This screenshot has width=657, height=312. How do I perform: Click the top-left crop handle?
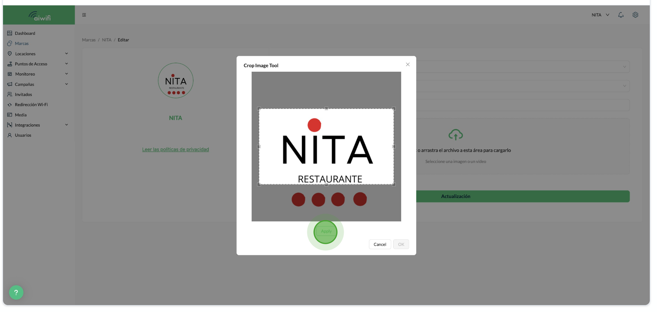click(x=259, y=109)
